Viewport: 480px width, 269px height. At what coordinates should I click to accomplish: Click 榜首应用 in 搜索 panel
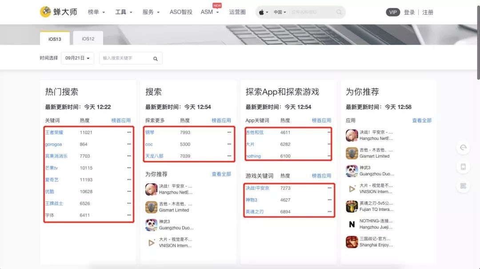click(x=221, y=120)
